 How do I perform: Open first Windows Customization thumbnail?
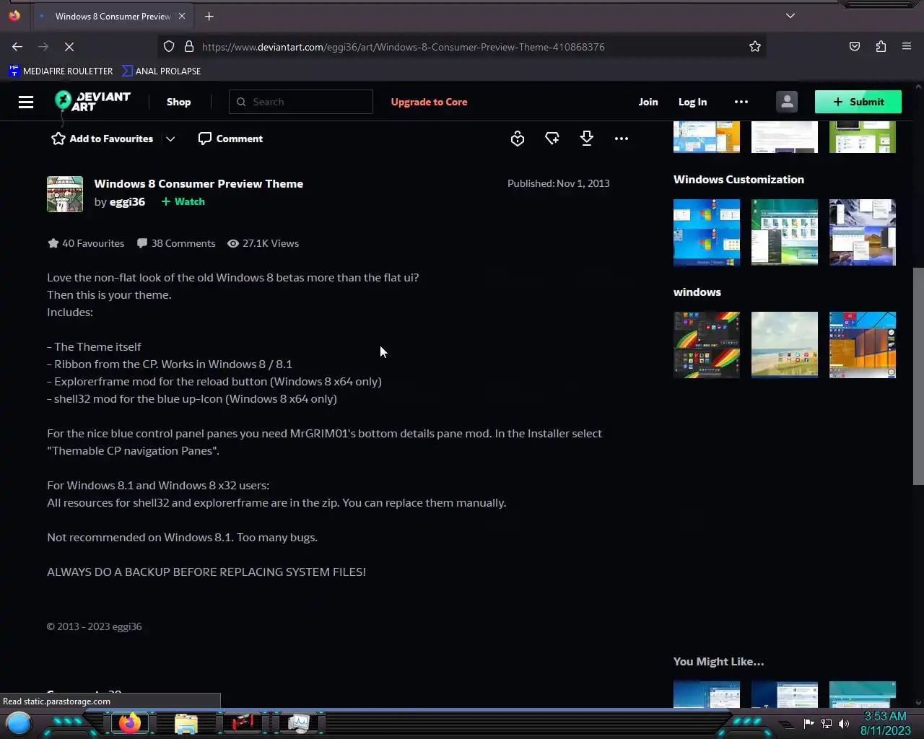[x=707, y=232]
